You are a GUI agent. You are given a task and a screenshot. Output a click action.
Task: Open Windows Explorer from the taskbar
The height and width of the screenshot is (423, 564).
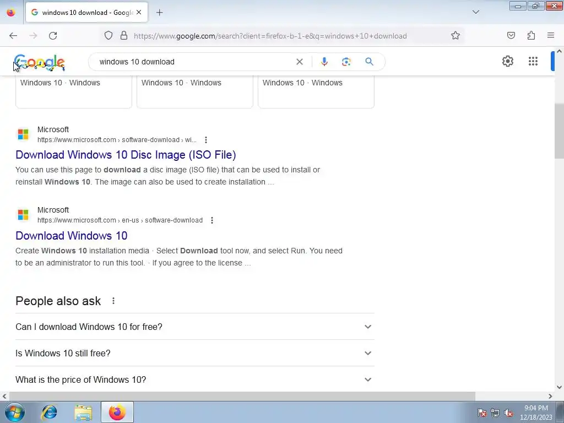83,412
